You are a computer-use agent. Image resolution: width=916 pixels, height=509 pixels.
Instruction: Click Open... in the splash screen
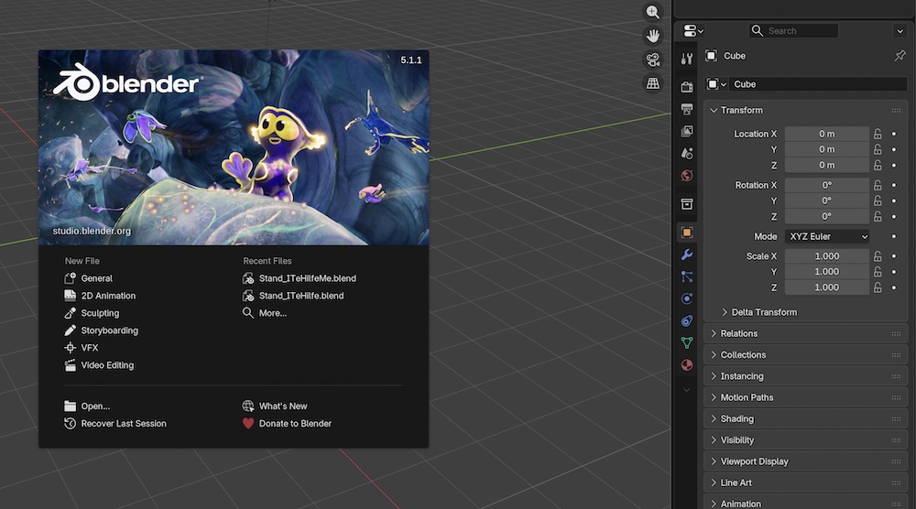click(x=87, y=406)
